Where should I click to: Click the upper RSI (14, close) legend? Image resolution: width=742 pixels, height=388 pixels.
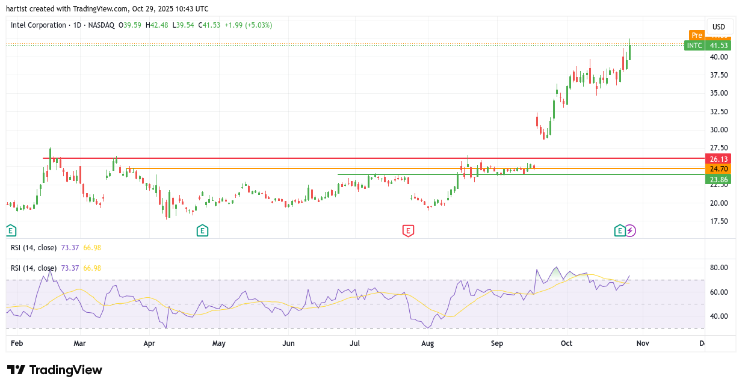(x=34, y=247)
